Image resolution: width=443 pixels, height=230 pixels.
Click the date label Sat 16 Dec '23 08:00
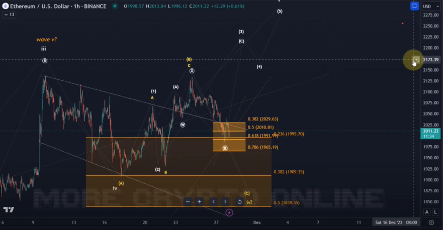pyautogui.click(x=396, y=222)
